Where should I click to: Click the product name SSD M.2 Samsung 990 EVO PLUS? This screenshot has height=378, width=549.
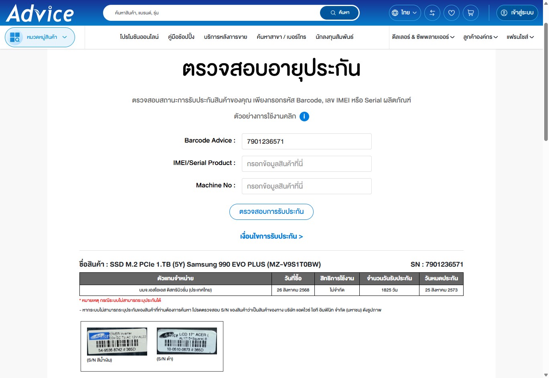pyautogui.click(x=215, y=264)
